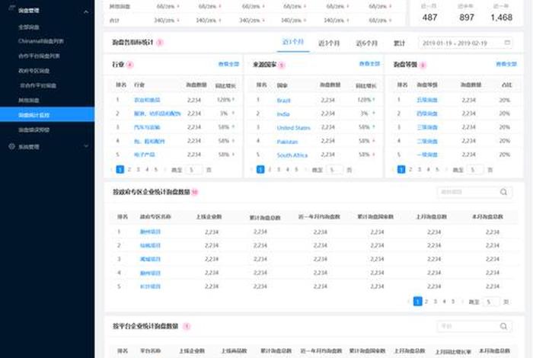Open the 五级询盘 inquiry grade link

coord(427,100)
